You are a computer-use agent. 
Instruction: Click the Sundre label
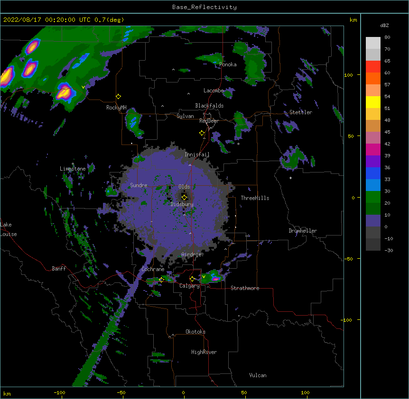pos(139,185)
